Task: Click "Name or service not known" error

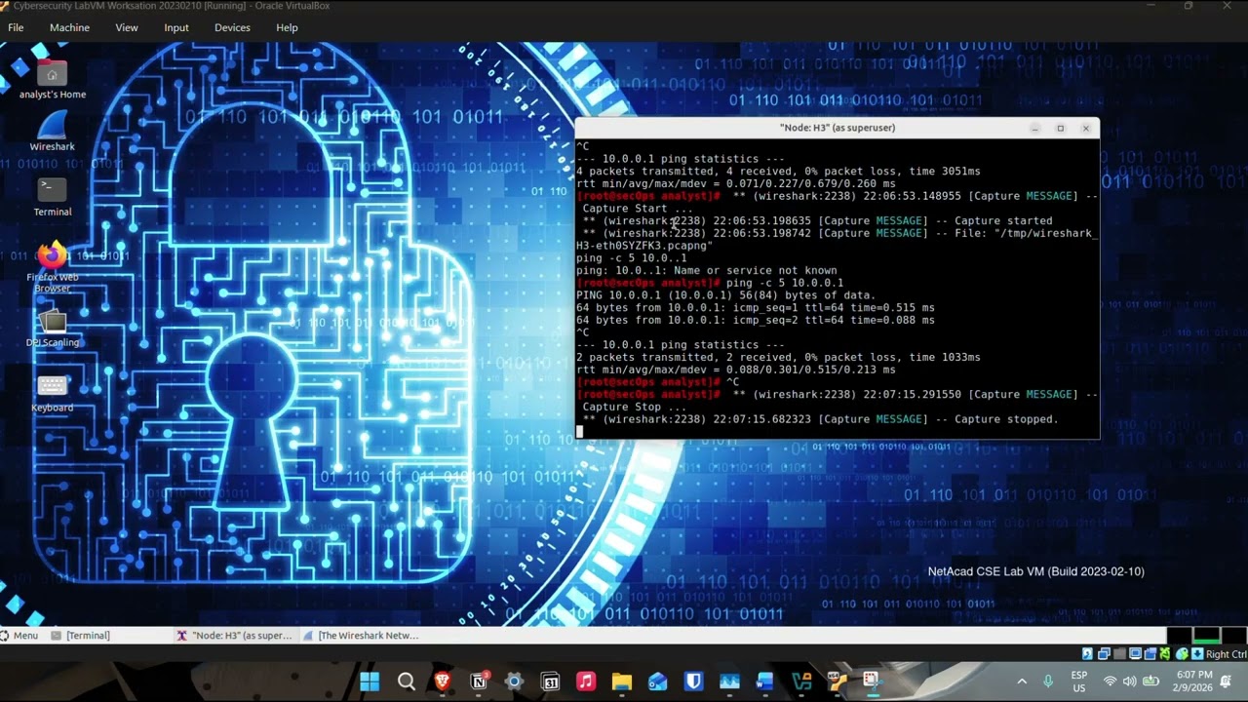Action: 756,271
